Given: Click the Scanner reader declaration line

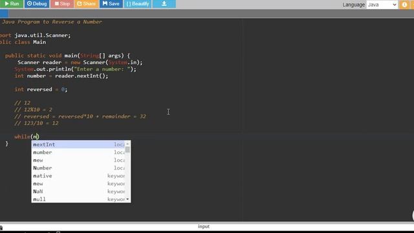Looking at the screenshot, I should (80, 62).
